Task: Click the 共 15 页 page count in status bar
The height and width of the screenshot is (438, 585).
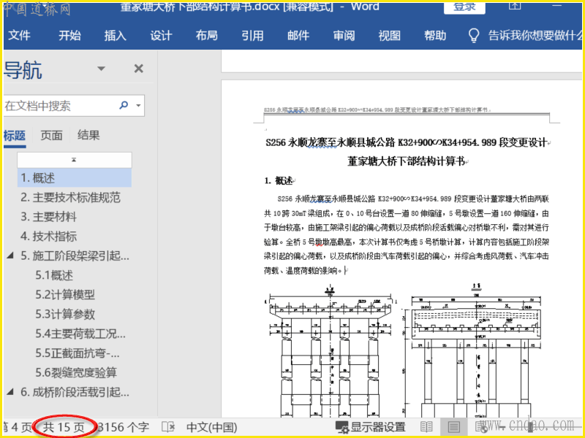Action: pyautogui.click(x=64, y=427)
